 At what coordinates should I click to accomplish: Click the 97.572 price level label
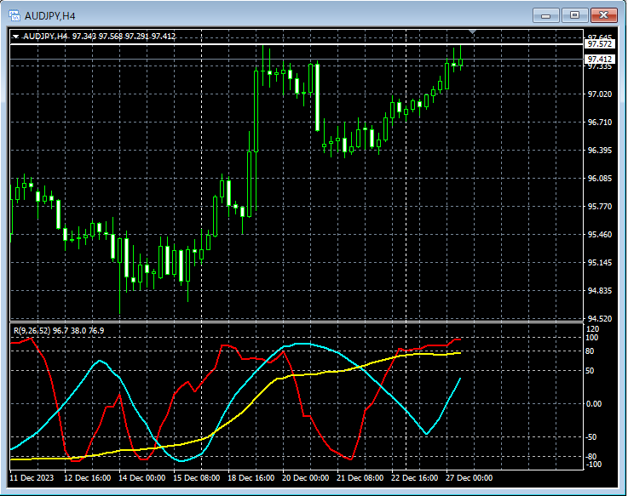tap(600, 44)
